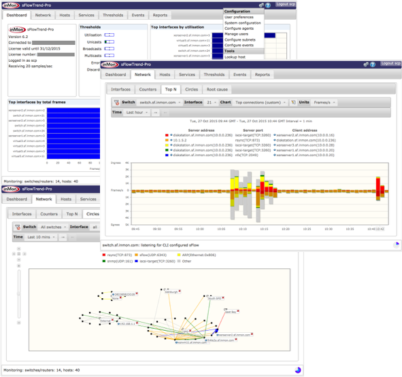Click the tools/configuration icon next to Logout scp
Viewport: 402px width, 377px height.
click(x=366, y=65)
